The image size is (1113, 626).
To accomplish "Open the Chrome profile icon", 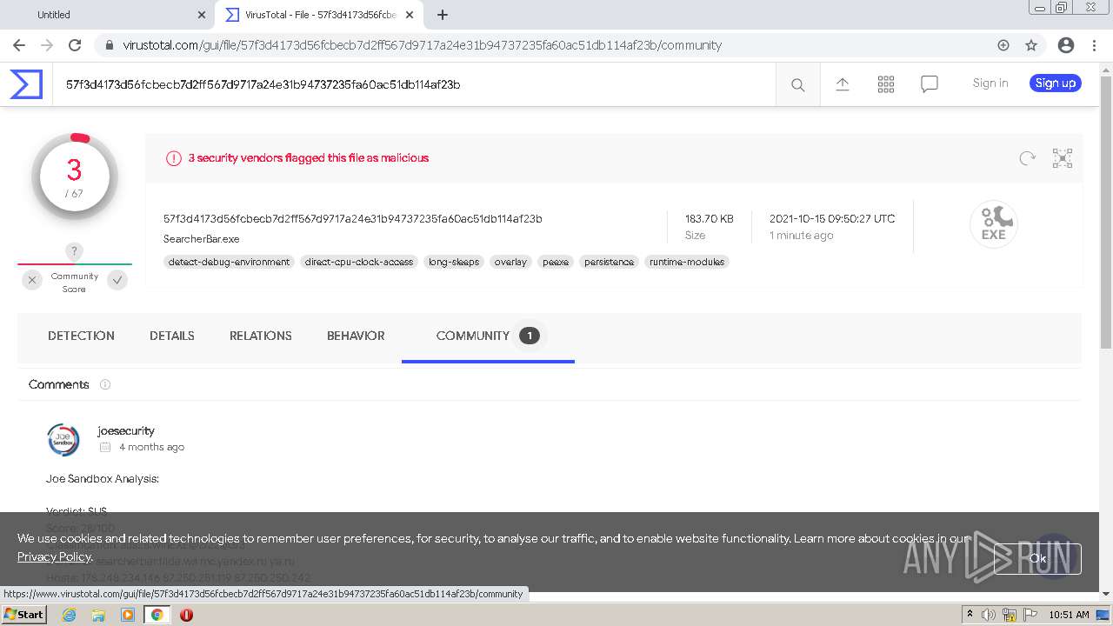I will (1065, 45).
